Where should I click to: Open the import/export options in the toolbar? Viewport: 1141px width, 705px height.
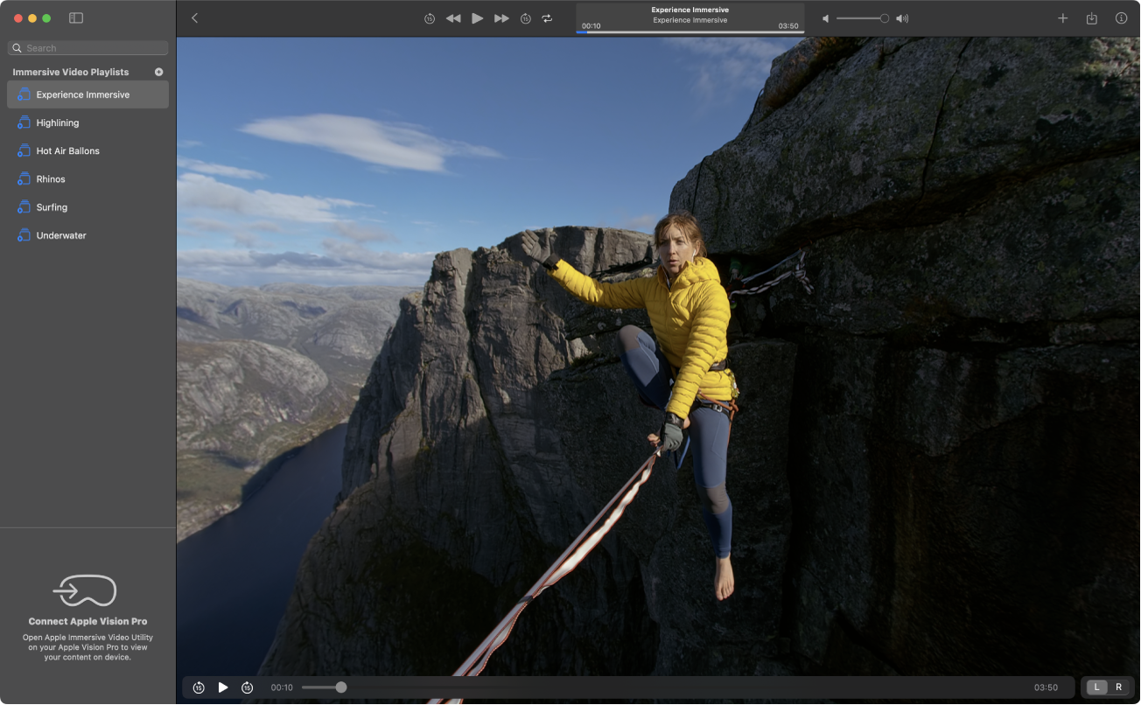(x=1091, y=17)
